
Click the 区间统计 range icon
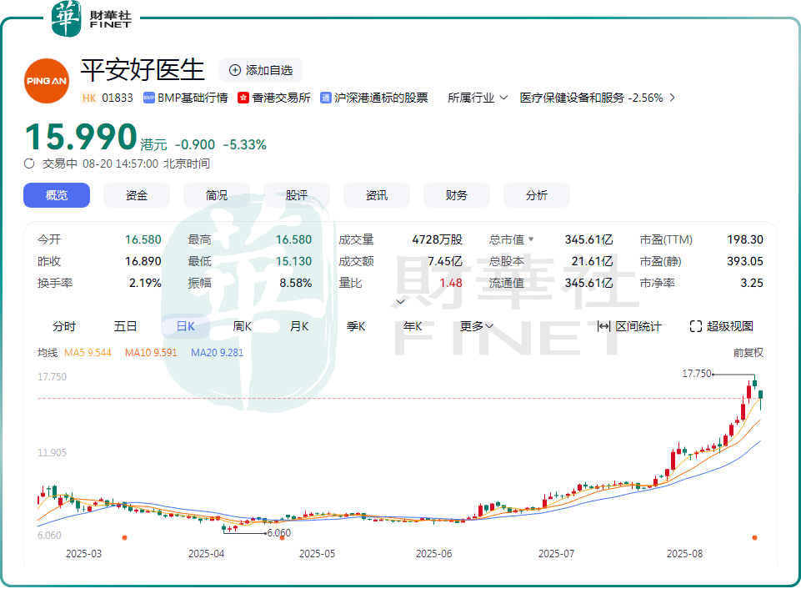pyautogui.click(x=603, y=326)
